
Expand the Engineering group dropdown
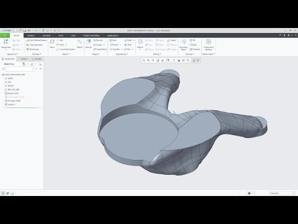point(122,54)
